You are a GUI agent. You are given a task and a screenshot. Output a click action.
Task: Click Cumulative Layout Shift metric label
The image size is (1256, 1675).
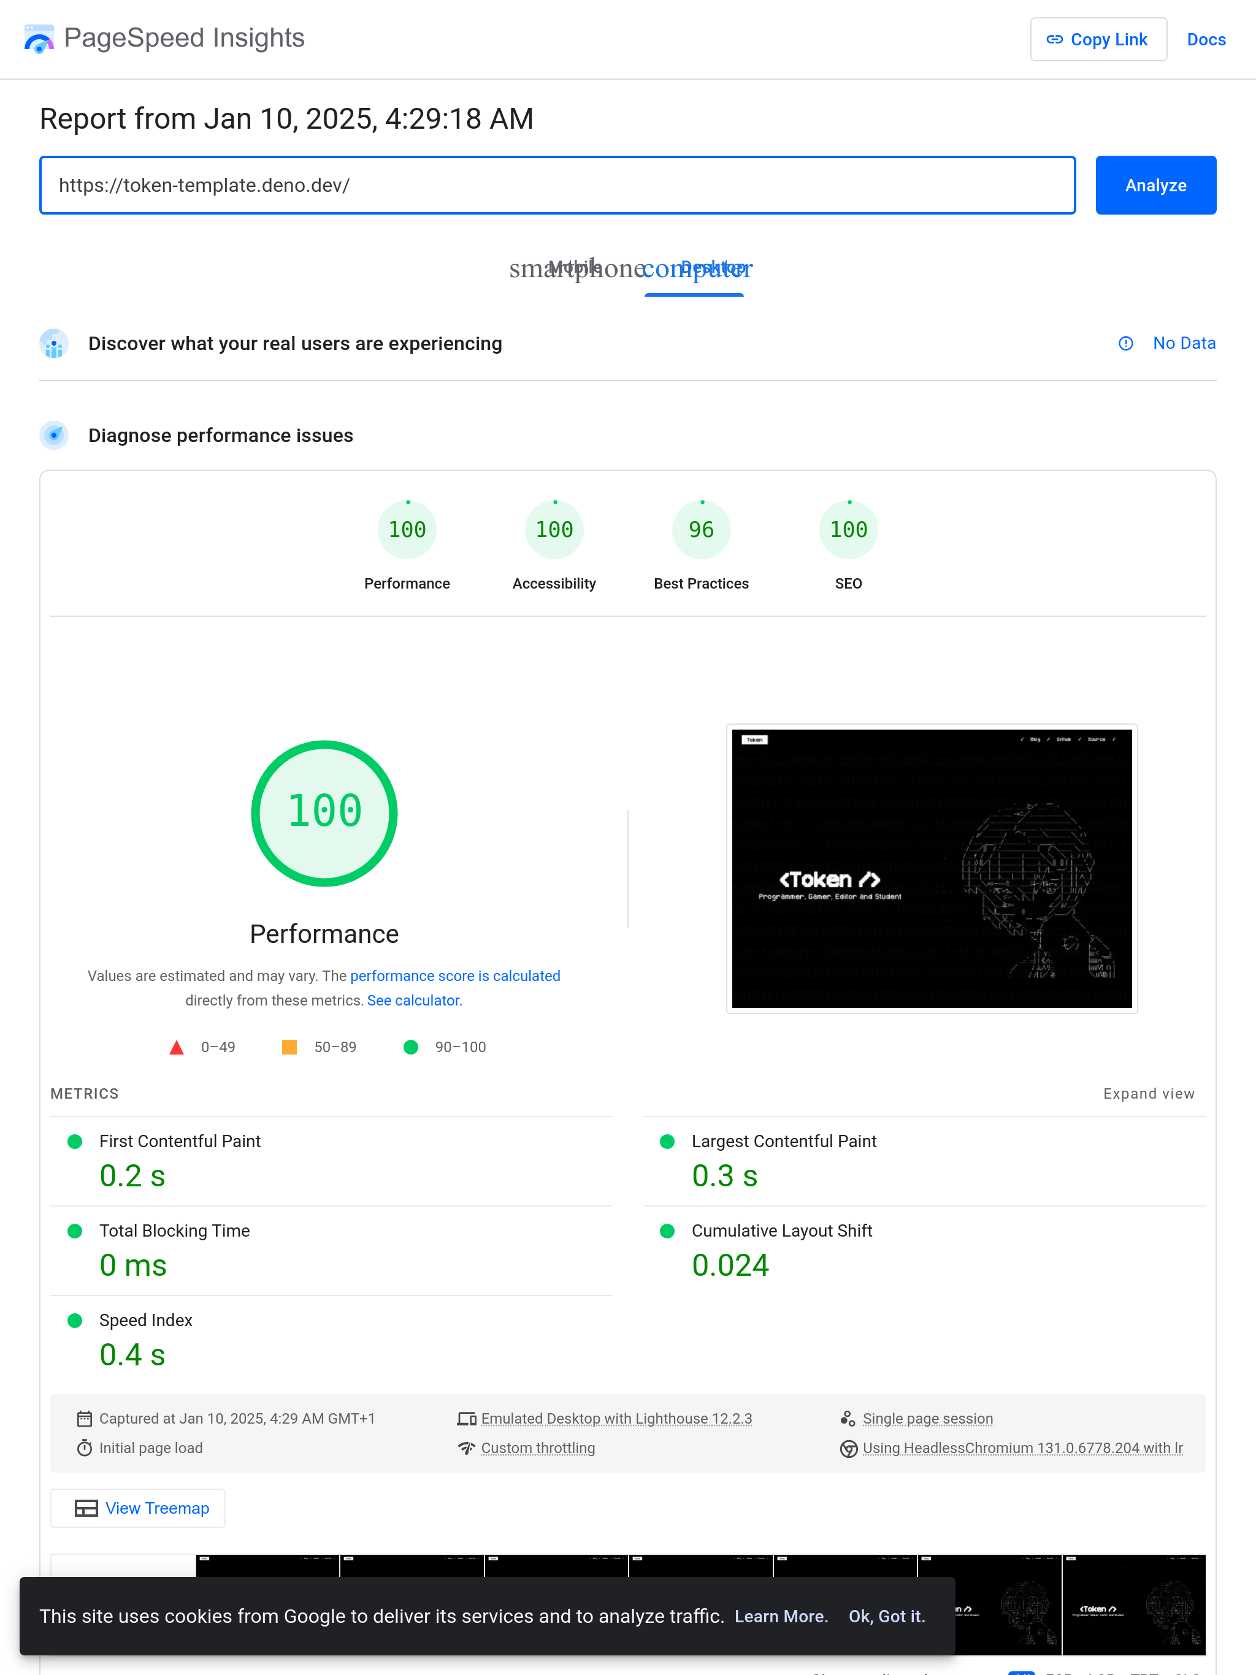pos(782,1230)
